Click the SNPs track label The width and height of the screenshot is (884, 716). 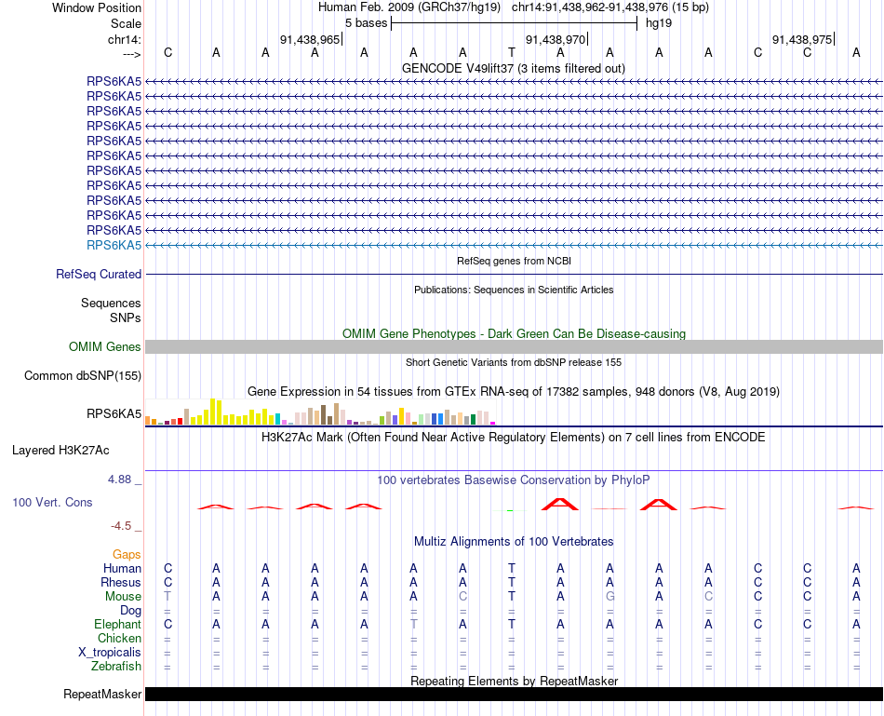pos(126,317)
